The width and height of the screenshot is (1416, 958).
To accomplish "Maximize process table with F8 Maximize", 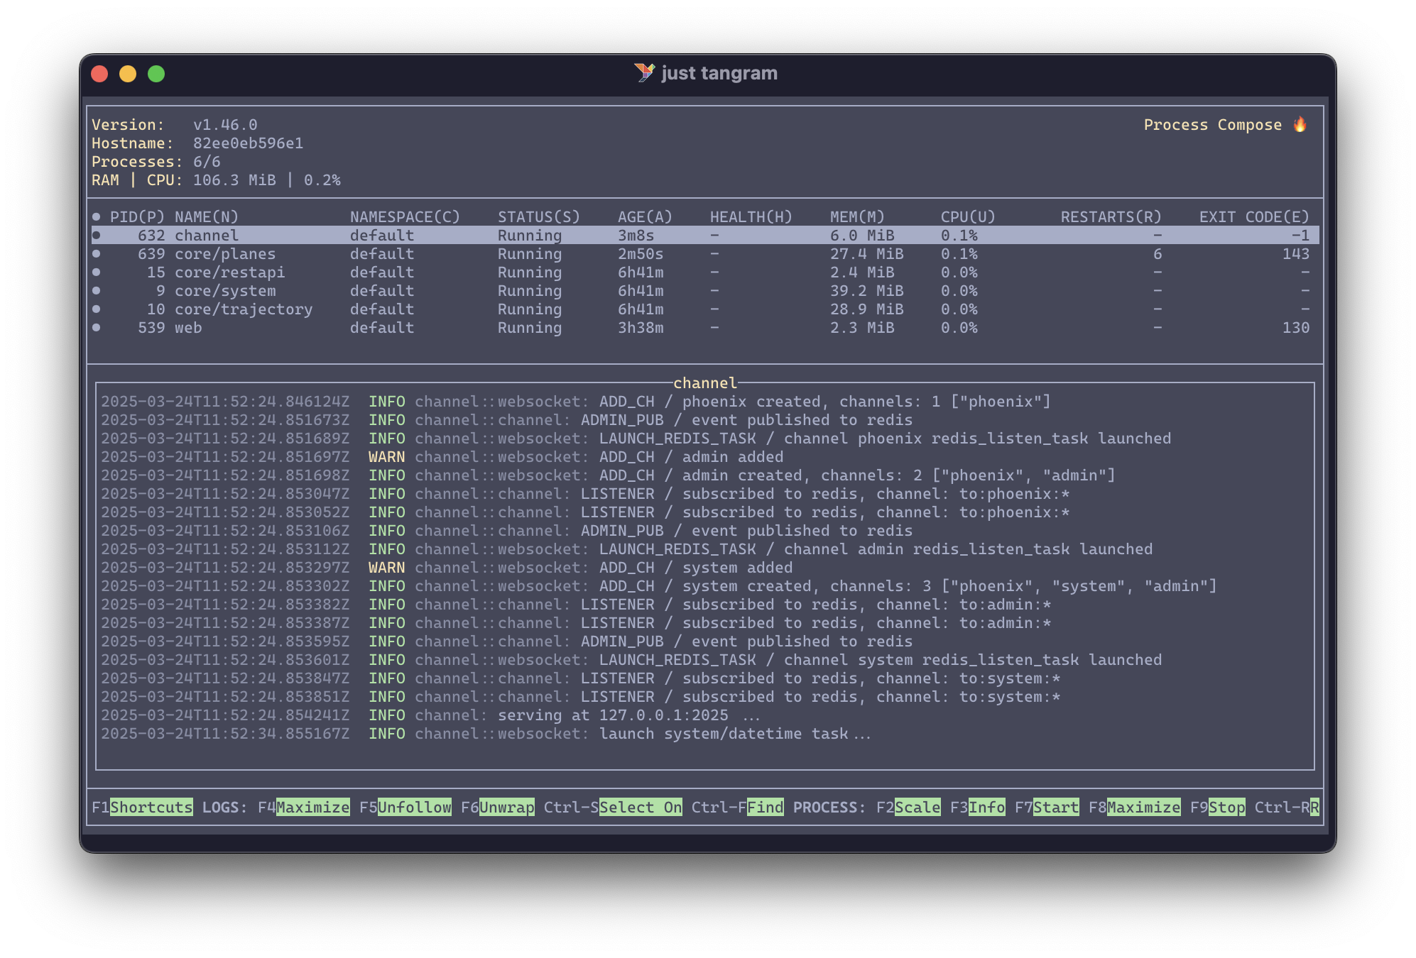I will point(1143,807).
